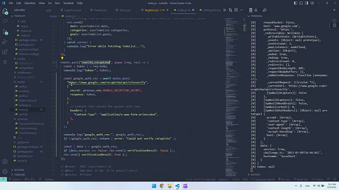Open the Terminal menu
Viewport: 339px width, 190px height.
[x=68, y=3]
